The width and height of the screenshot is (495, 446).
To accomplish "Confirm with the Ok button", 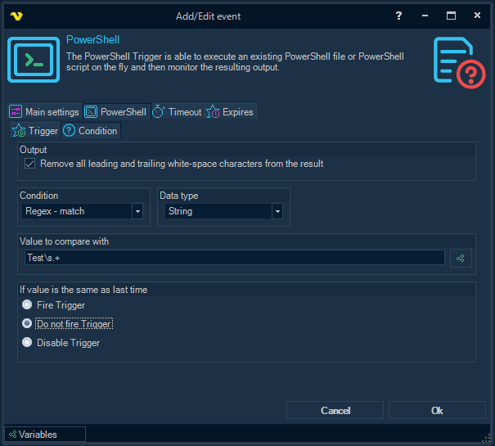I will pos(437,410).
